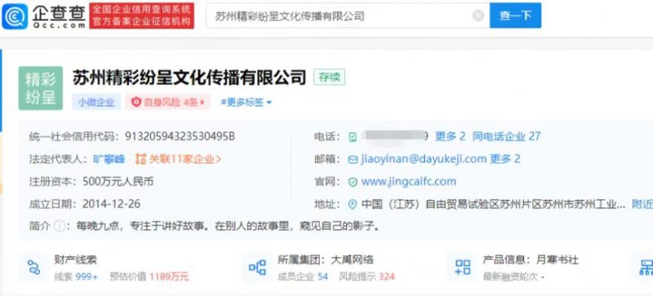Click the 产品信息 grid icon
653x296 pixels.
(463, 267)
